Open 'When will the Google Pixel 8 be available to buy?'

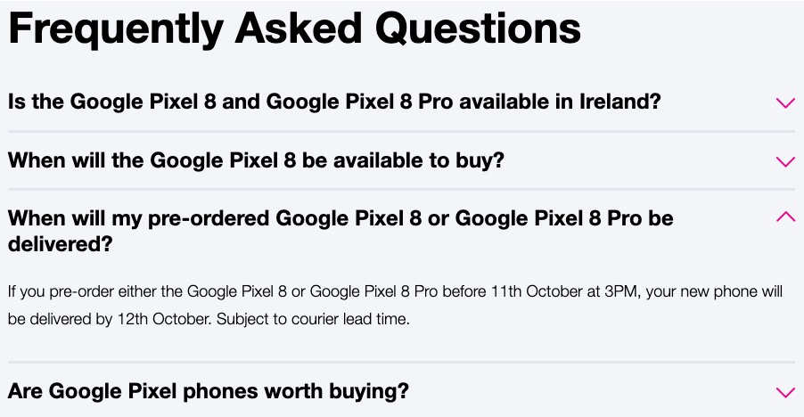(256, 161)
